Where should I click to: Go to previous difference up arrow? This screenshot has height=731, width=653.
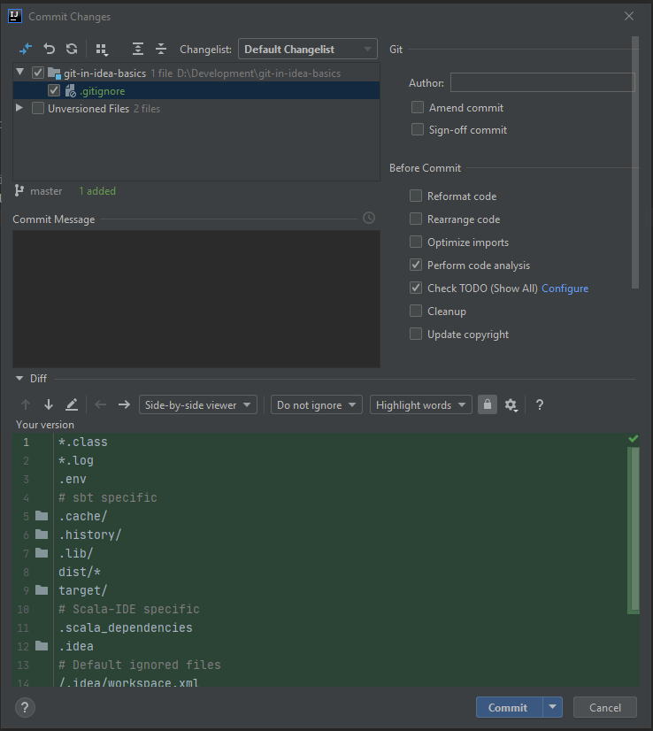point(26,404)
